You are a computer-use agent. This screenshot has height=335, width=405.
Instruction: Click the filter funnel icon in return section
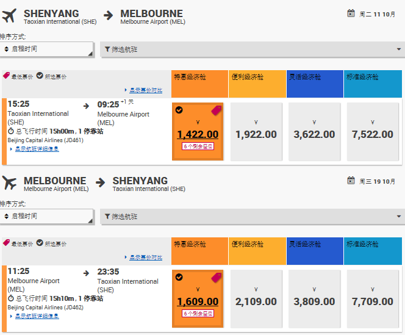point(107,217)
